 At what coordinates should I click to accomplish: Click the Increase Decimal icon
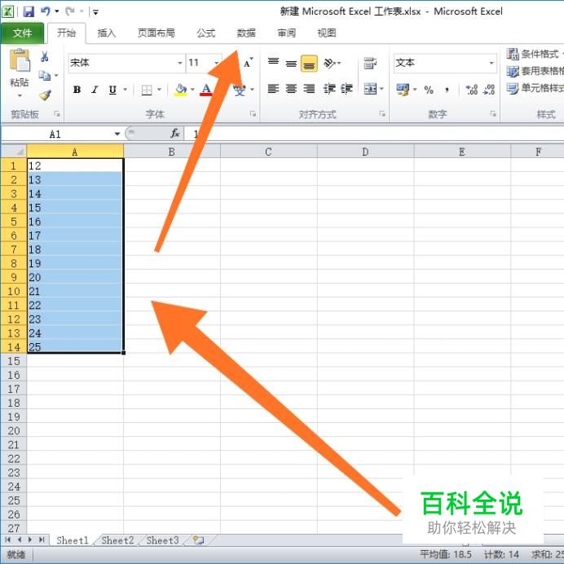(x=471, y=89)
